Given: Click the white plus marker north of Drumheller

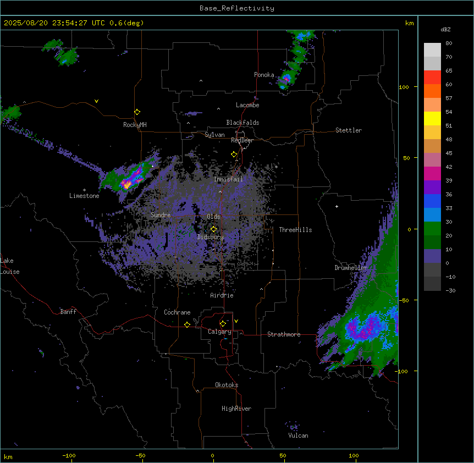Looking at the screenshot, I should pyautogui.click(x=337, y=206).
